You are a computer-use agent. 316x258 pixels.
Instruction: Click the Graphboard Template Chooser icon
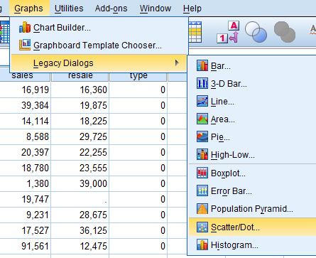tap(25, 45)
